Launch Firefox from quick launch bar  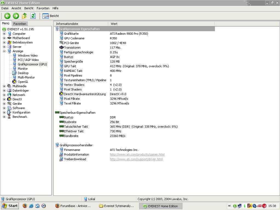tap(25, 206)
